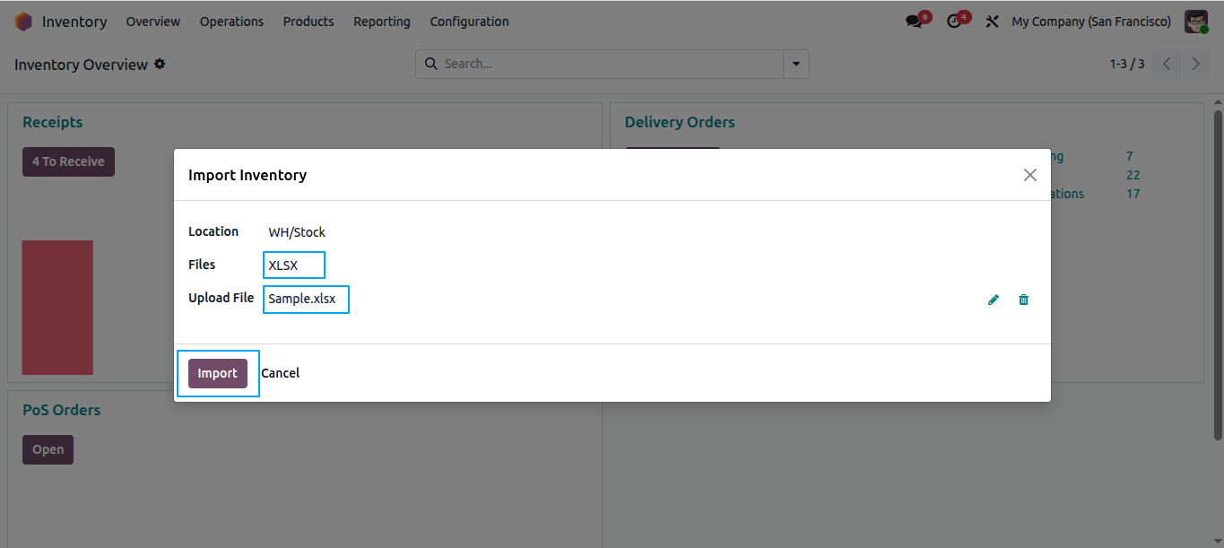Open the PoS Orders card title
Screen dimensions: 1224x548
pyautogui.click(x=62, y=410)
